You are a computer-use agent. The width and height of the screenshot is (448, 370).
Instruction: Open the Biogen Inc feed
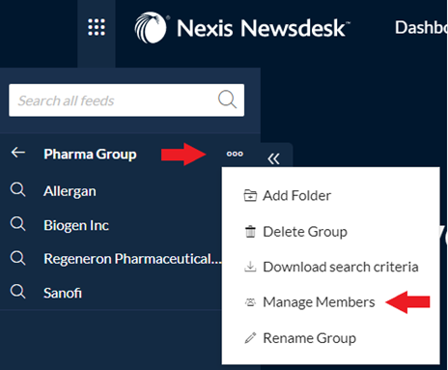tap(76, 225)
